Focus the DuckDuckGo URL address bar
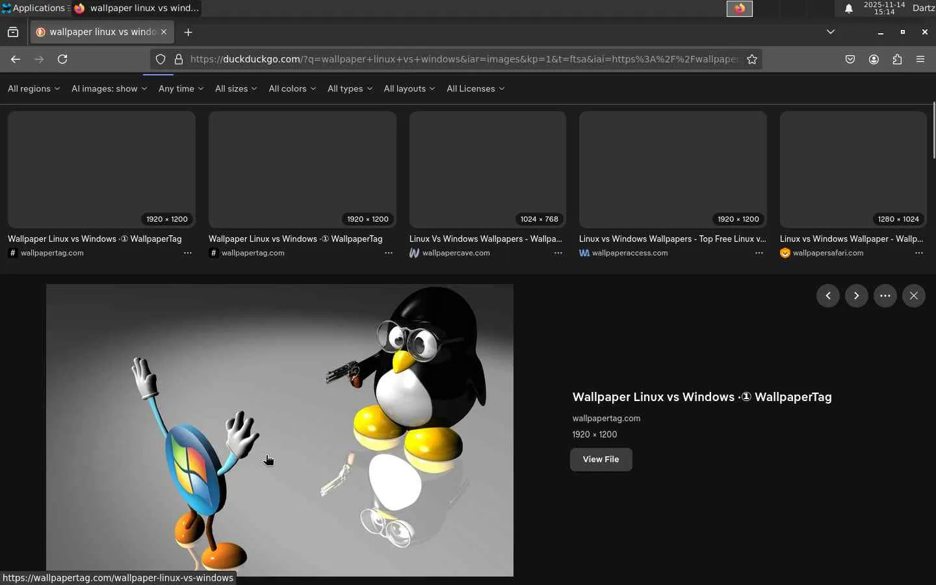Screen dimensions: 936x585 [464, 59]
